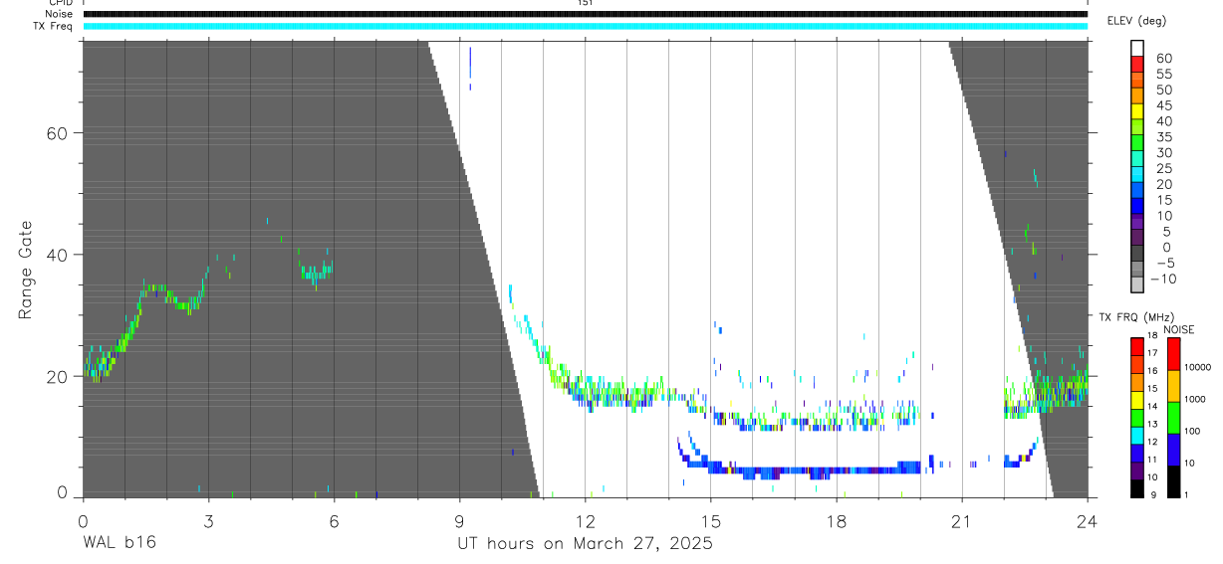Click the 'Noise' row label at top
The width and height of the screenshot is (1223, 564).
[x=59, y=14]
